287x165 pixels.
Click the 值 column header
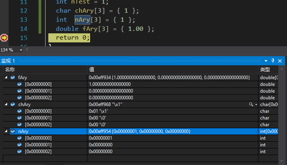tap(173, 70)
